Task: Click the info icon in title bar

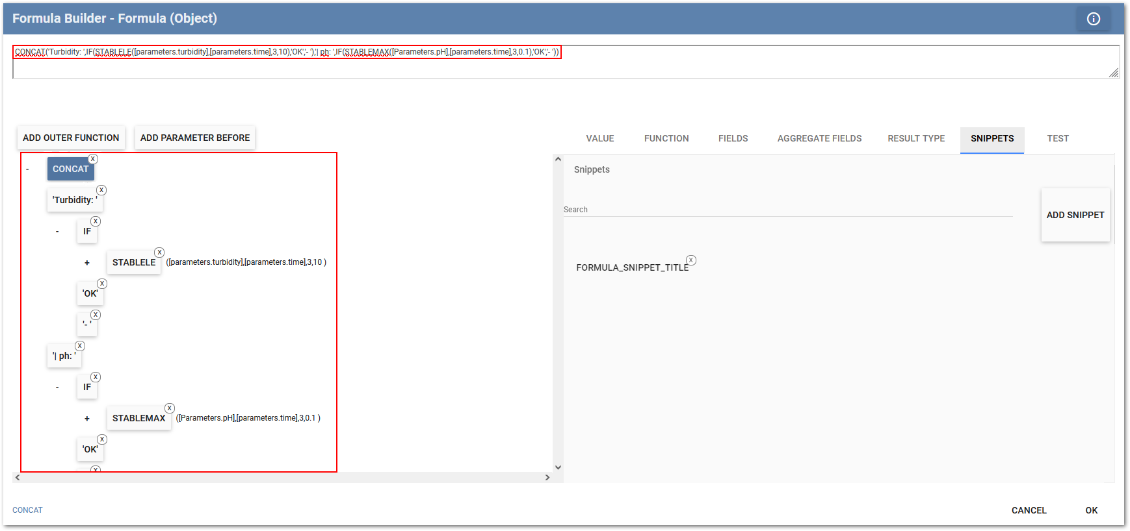Action: click(x=1093, y=19)
